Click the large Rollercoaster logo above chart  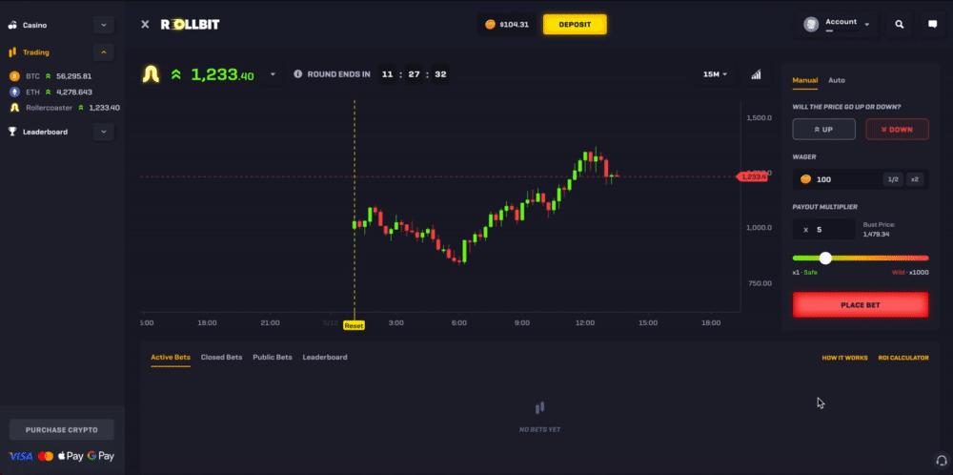(x=151, y=74)
